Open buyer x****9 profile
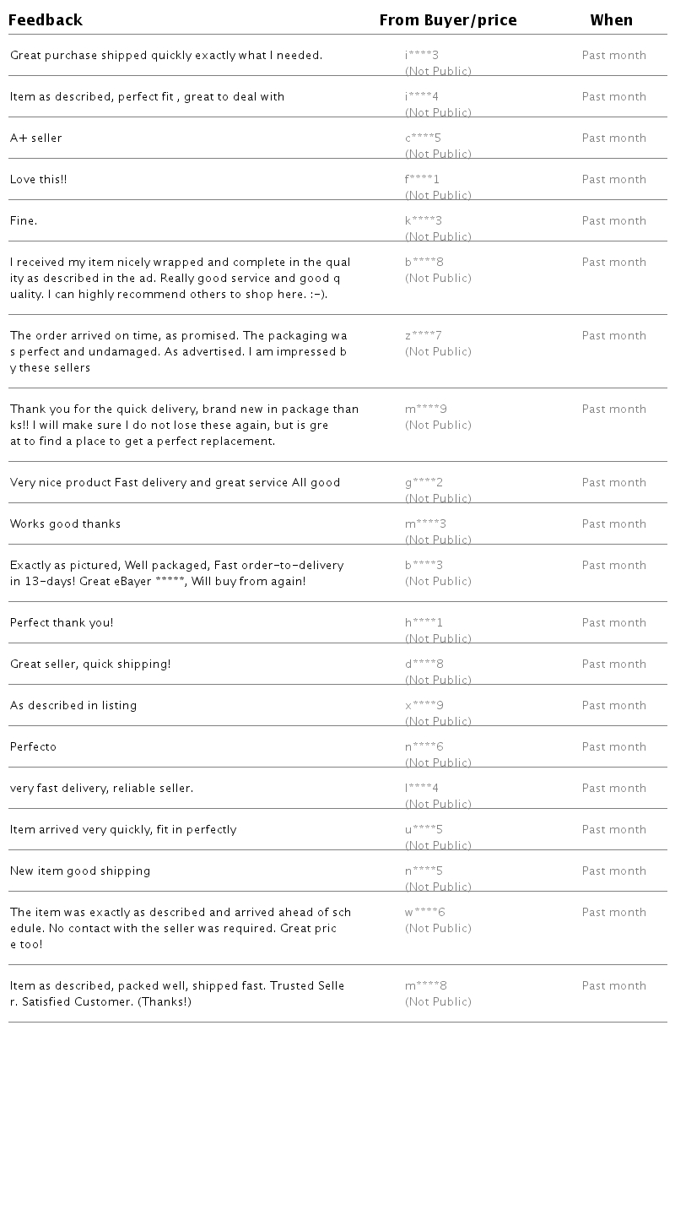 (x=424, y=706)
